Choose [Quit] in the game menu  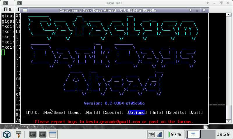coord(196,112)
